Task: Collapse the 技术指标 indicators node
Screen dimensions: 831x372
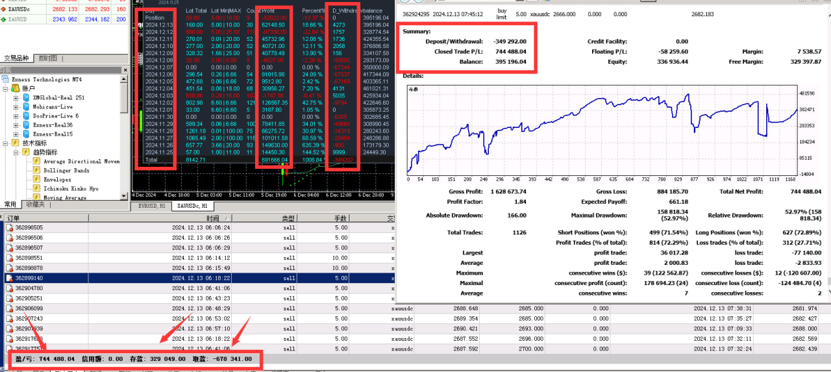Action: point(6,143)
